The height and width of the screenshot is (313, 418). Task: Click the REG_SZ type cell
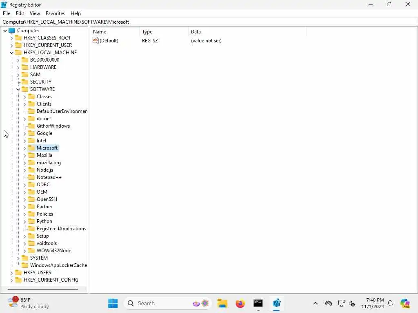(150, 41)
